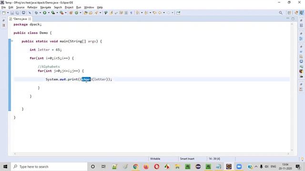Click the text 'int letter = 65;'
Screen dimensions: 305x171
[x=46, y=49]
